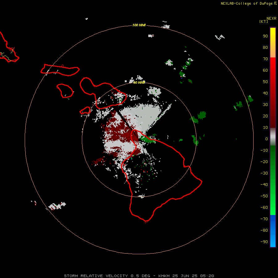Click the NEXR label above the color scale

coord(271,19)
